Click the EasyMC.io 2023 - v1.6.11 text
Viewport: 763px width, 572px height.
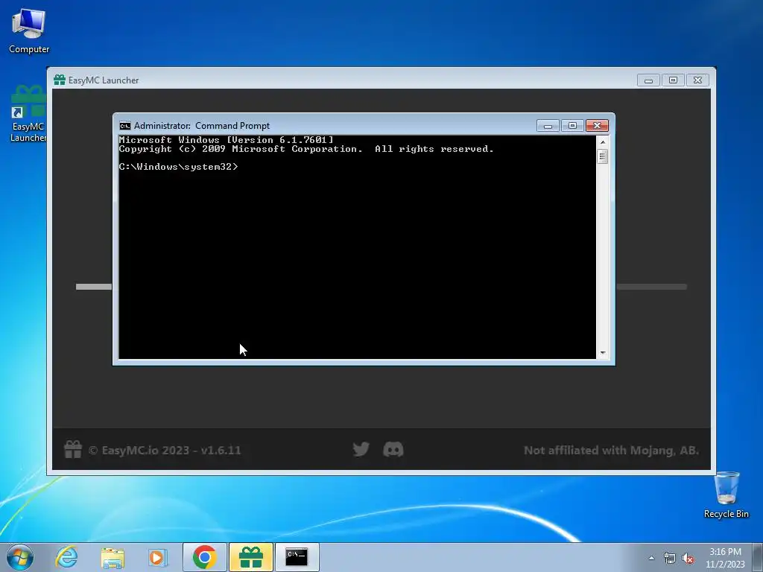point(165,451)
